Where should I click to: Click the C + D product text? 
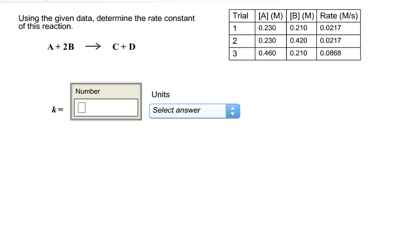(123, 47)
